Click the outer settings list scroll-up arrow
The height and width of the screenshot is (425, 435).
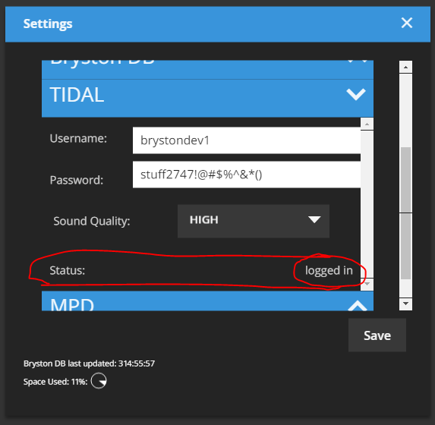click(405, 67)
